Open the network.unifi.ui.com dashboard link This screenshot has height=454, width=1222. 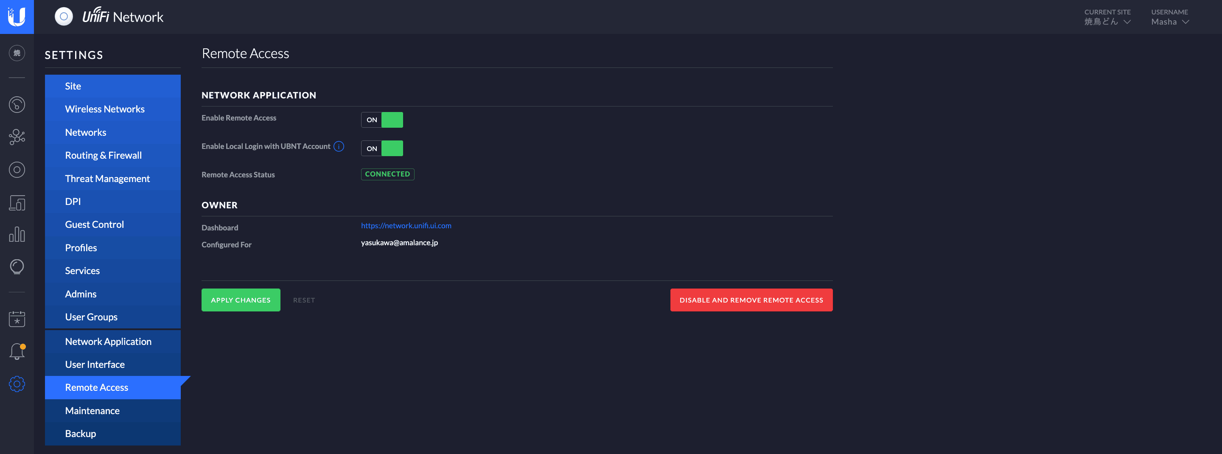pyautogui.click(x=406, y=226)
